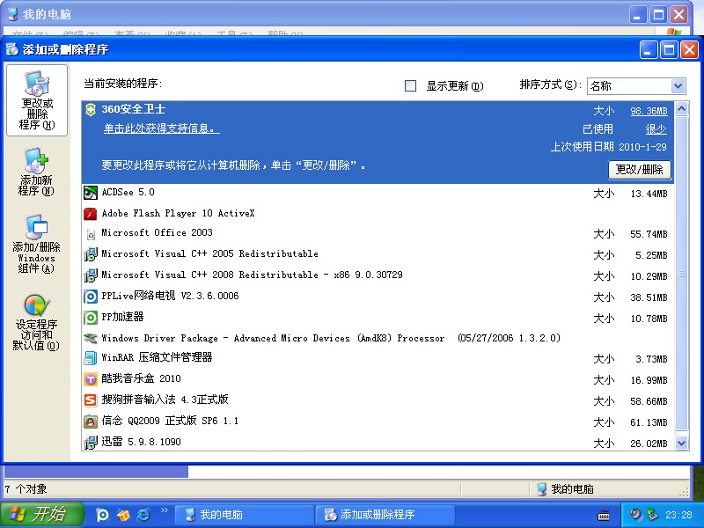Click ACDSee size value 13.44MB

click(649, 194)
